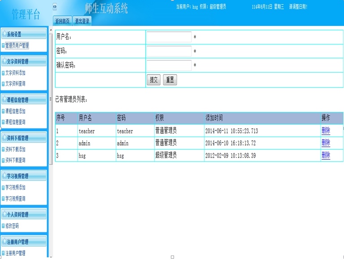Click the bullet icon next to 学习视频查询

[3, 199]
